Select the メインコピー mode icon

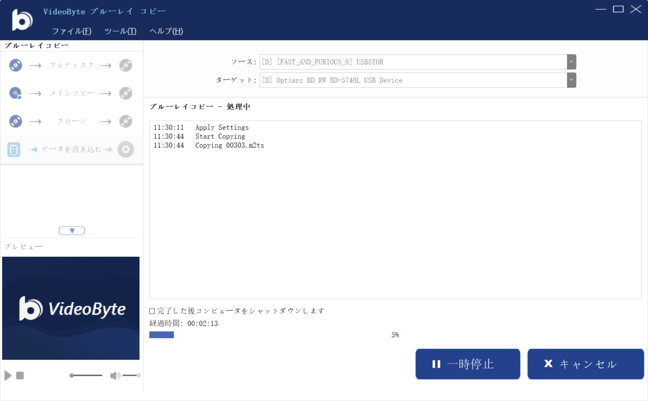point(15,93)
